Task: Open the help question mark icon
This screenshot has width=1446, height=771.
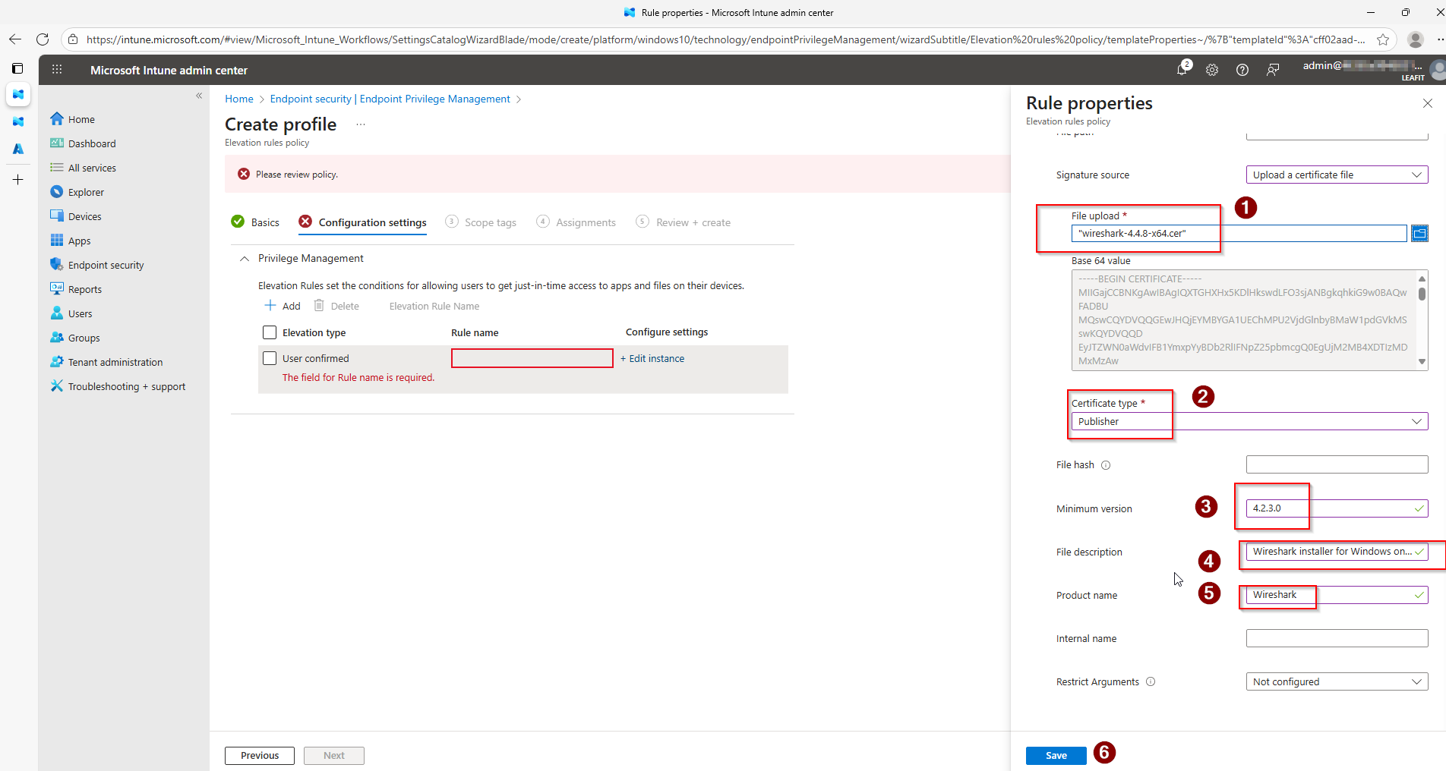Action: [x=1242, y=70]
